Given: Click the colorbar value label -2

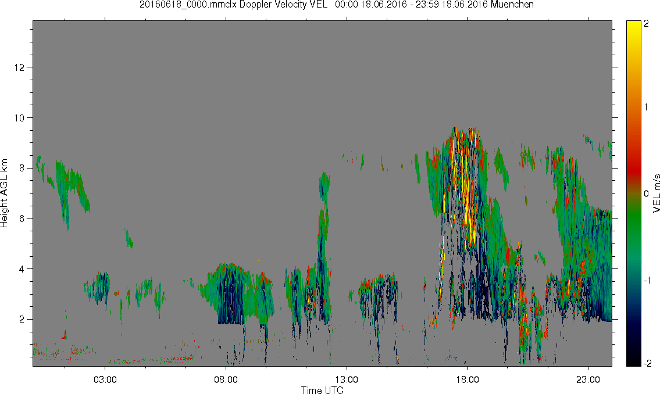Looking at the screenshot, I should (647, 363).
